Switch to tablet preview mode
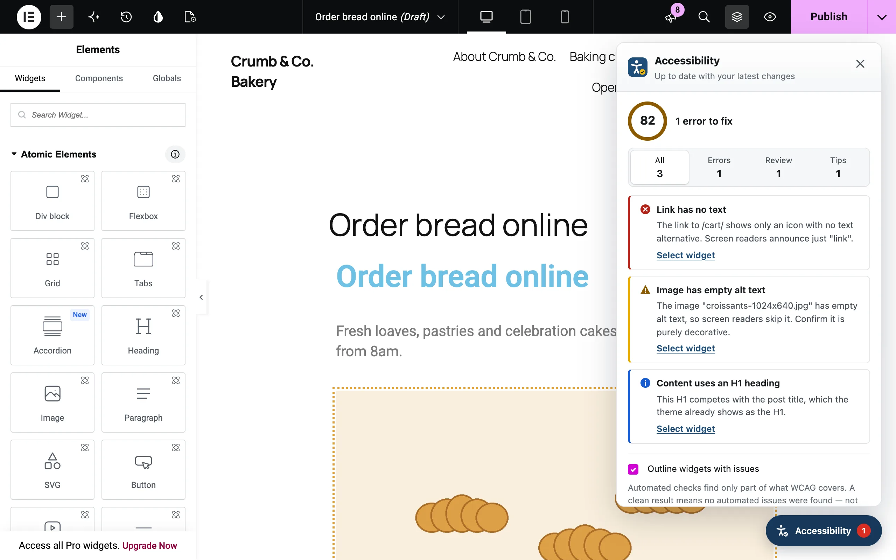 point(525,17)
